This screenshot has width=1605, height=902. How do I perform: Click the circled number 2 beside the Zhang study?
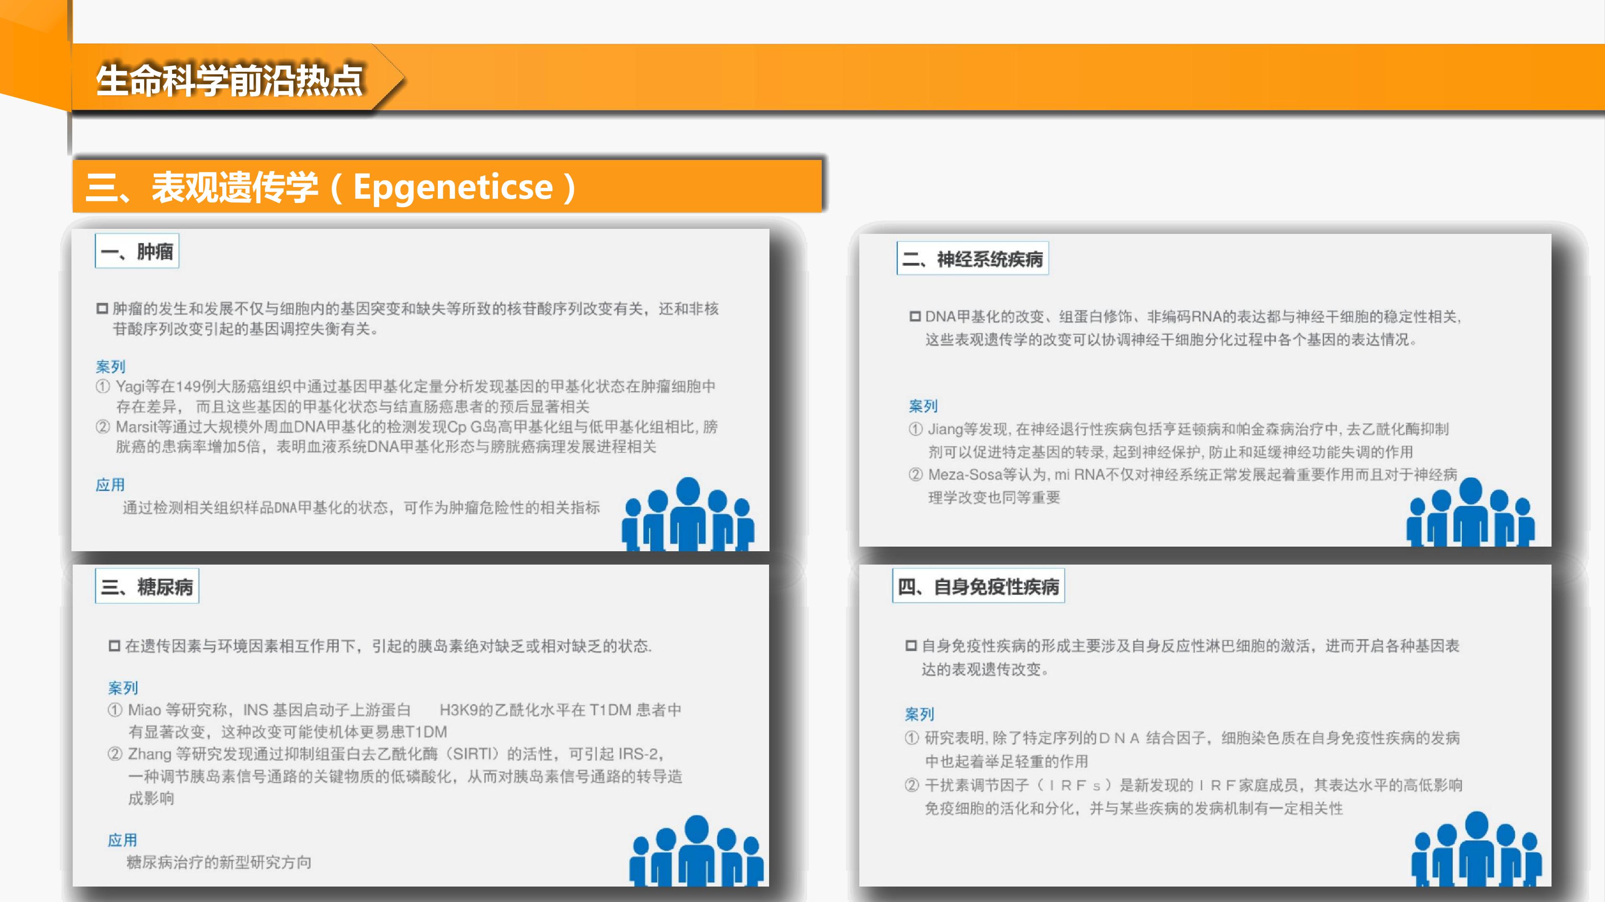pyautogui.click(x=114, y=754)
